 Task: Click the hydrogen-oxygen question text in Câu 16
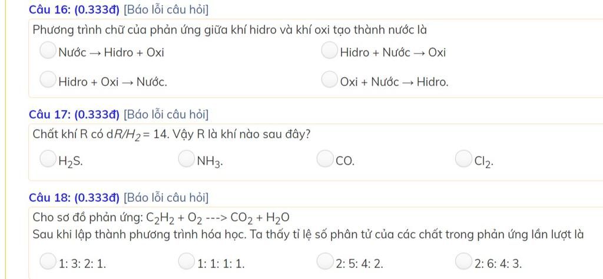[230, 30]
